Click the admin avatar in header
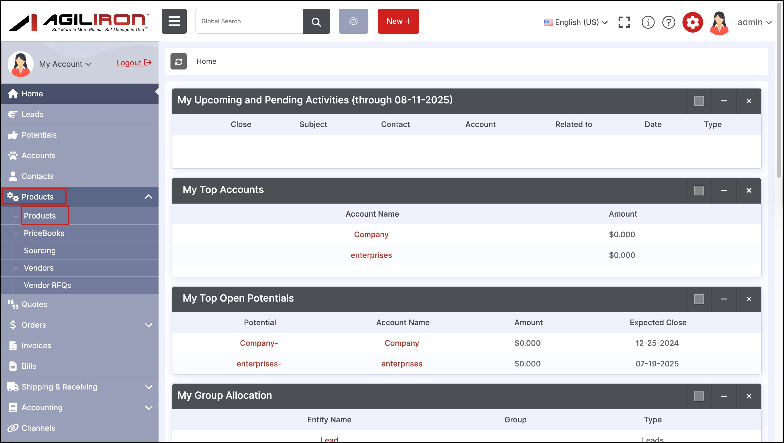The width and height of the screenshot is (784, 443). point(719,23)
